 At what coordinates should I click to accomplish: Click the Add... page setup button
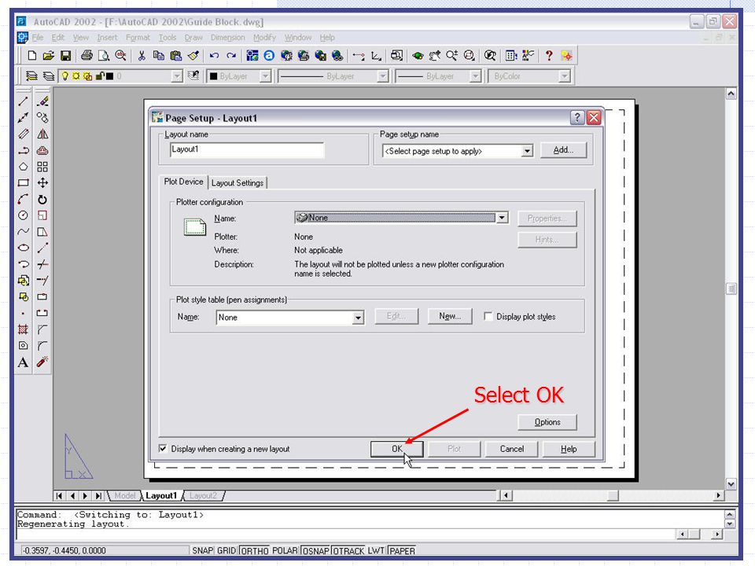pos(563,150)
